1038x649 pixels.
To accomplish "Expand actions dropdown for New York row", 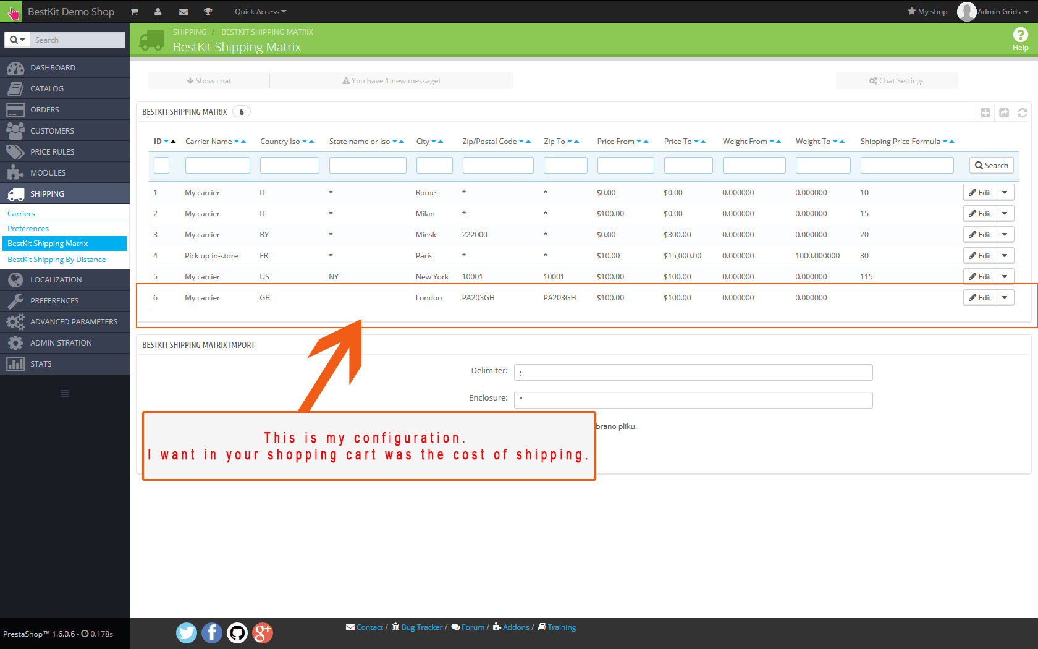I will click(1005, 277).
